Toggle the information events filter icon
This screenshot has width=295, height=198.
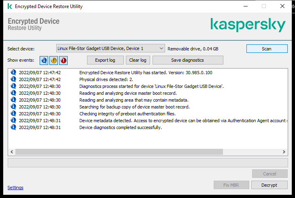click(x=44, y=60)
